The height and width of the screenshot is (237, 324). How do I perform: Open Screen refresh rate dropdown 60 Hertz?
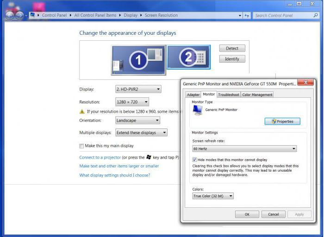244,148
